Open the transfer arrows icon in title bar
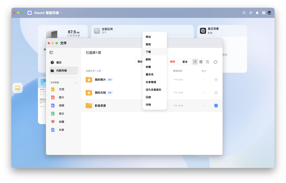286x183 pixels. click(x=251, y=13)
